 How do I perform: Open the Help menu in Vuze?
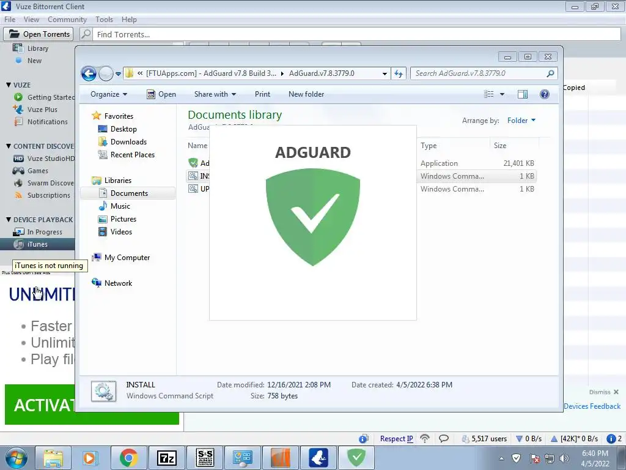129,20
